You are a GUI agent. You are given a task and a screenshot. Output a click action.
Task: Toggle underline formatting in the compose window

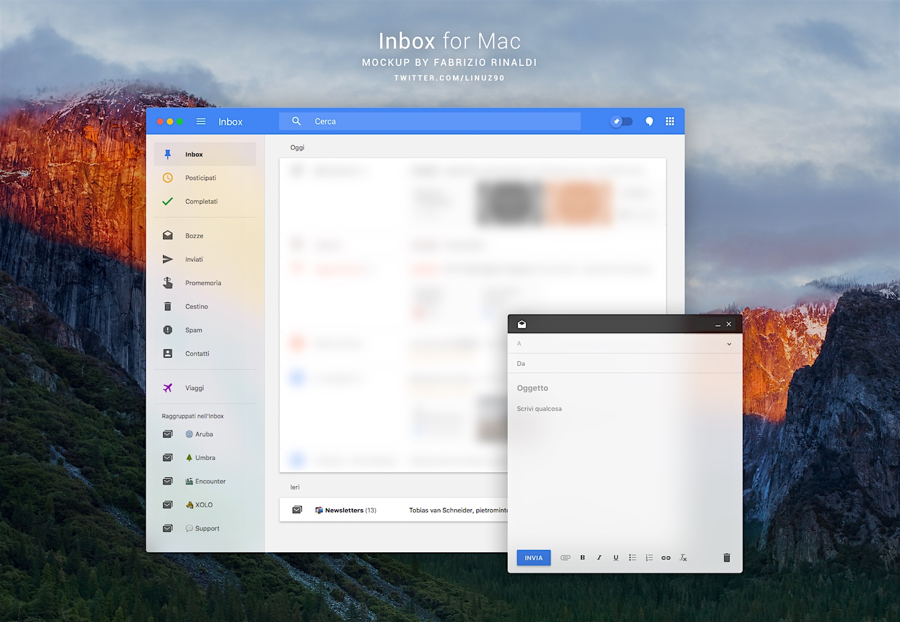click(x=616, y=558)
